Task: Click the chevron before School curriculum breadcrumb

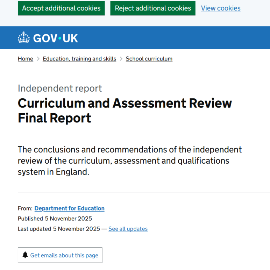Action: 121,59
